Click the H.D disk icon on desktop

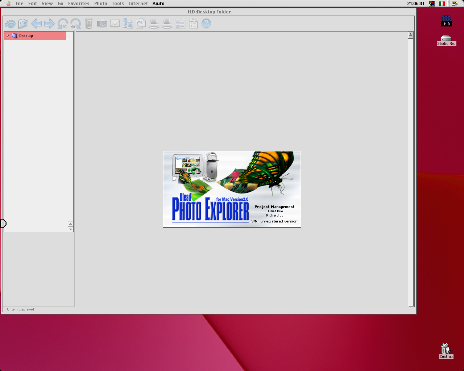pyautogui.click(x=447, y=21)
